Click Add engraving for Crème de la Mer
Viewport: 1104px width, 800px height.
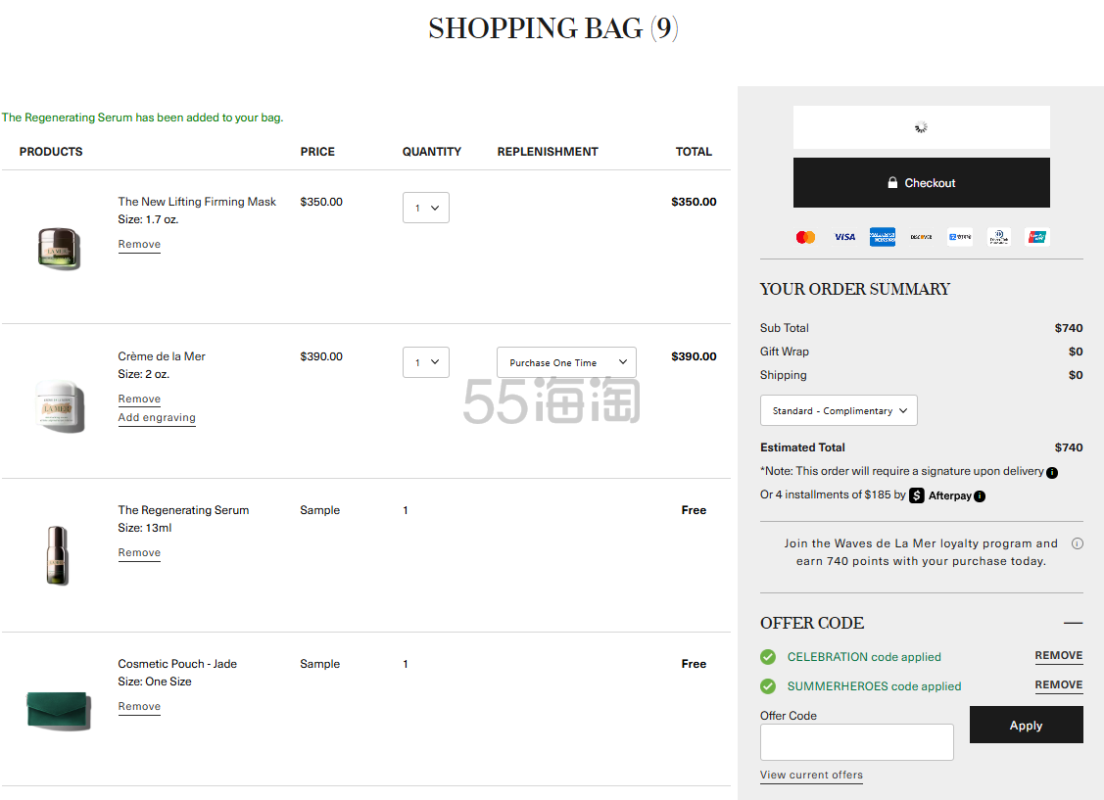[x=157, y=417]
